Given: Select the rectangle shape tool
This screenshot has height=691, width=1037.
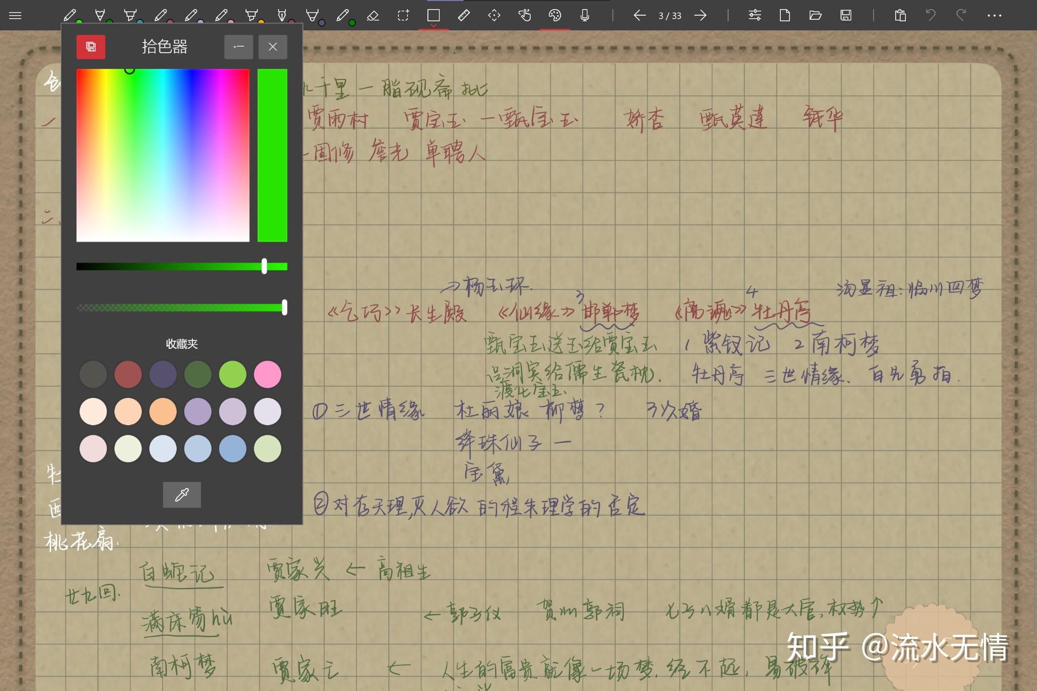Looking at the screenshot, I should coord(433,15).
